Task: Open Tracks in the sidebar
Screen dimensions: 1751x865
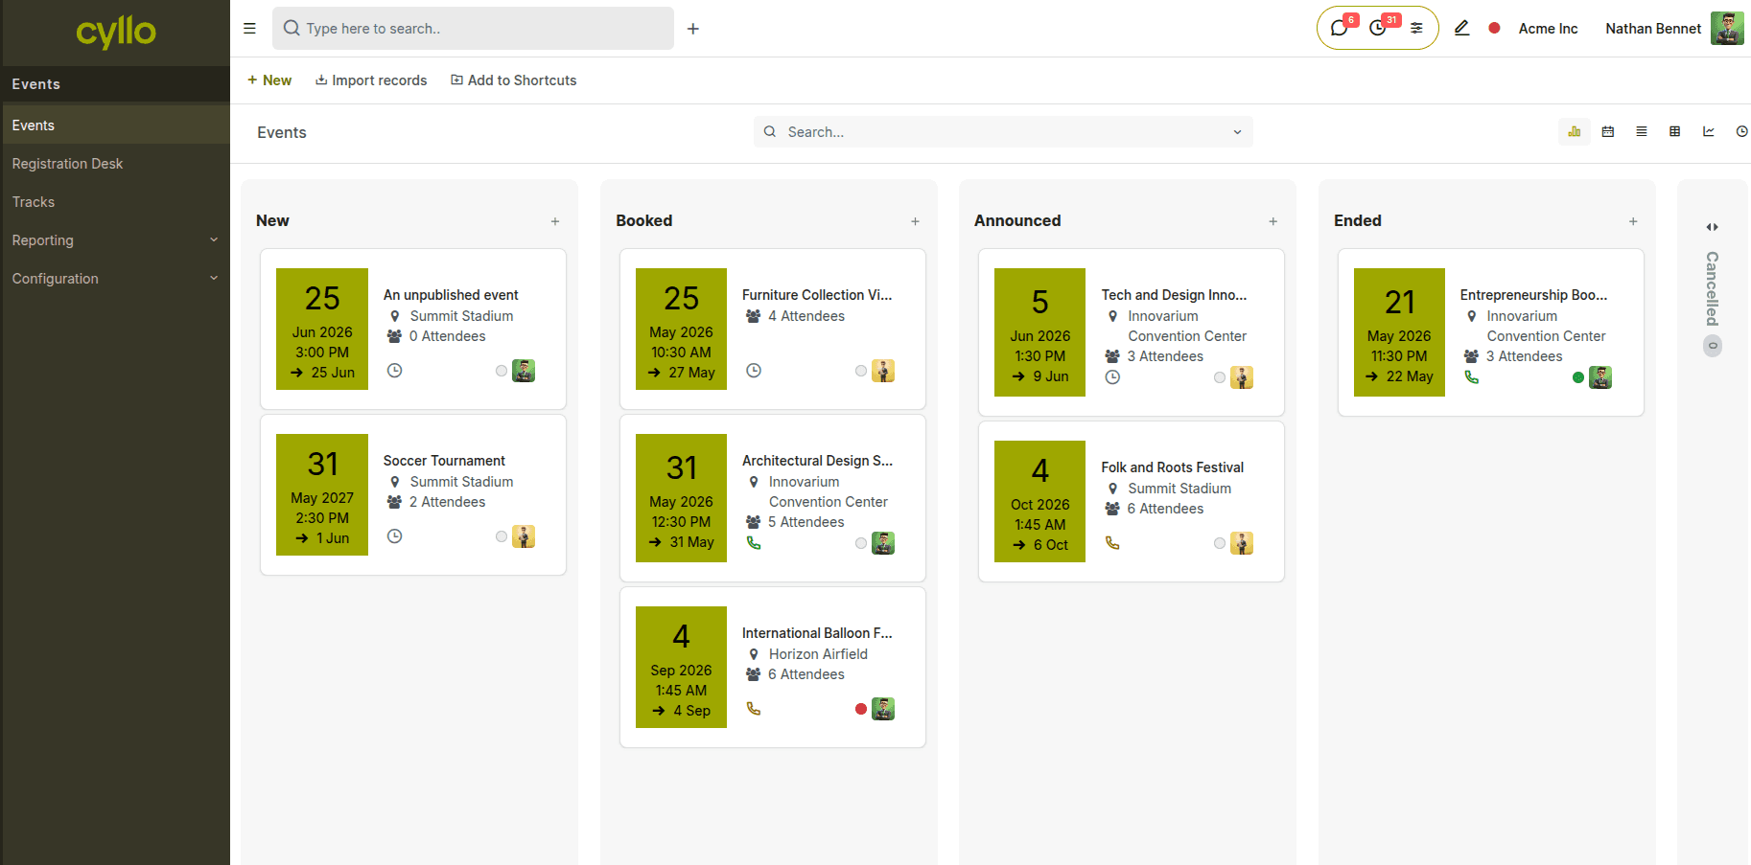Action: point(115,202)
